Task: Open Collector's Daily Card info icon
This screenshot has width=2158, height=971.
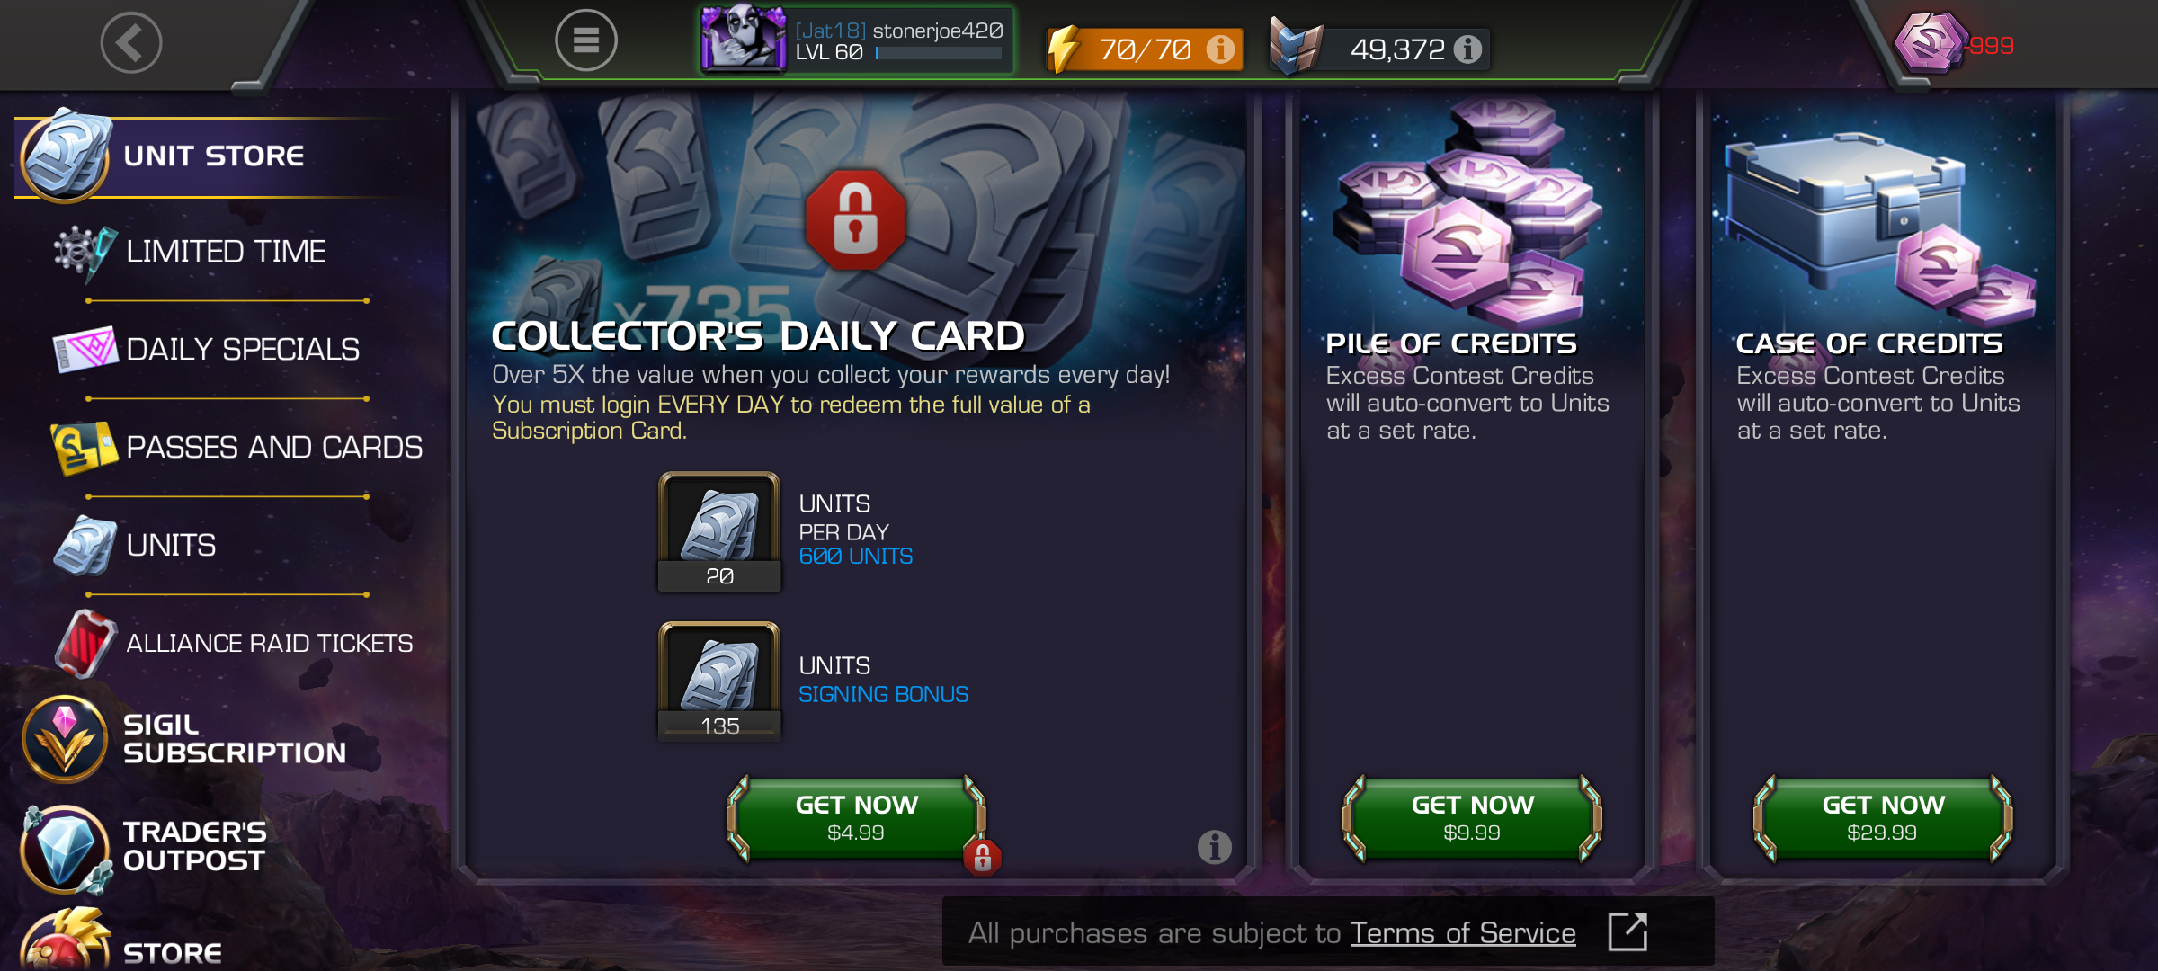Action: pos(1215,846)
